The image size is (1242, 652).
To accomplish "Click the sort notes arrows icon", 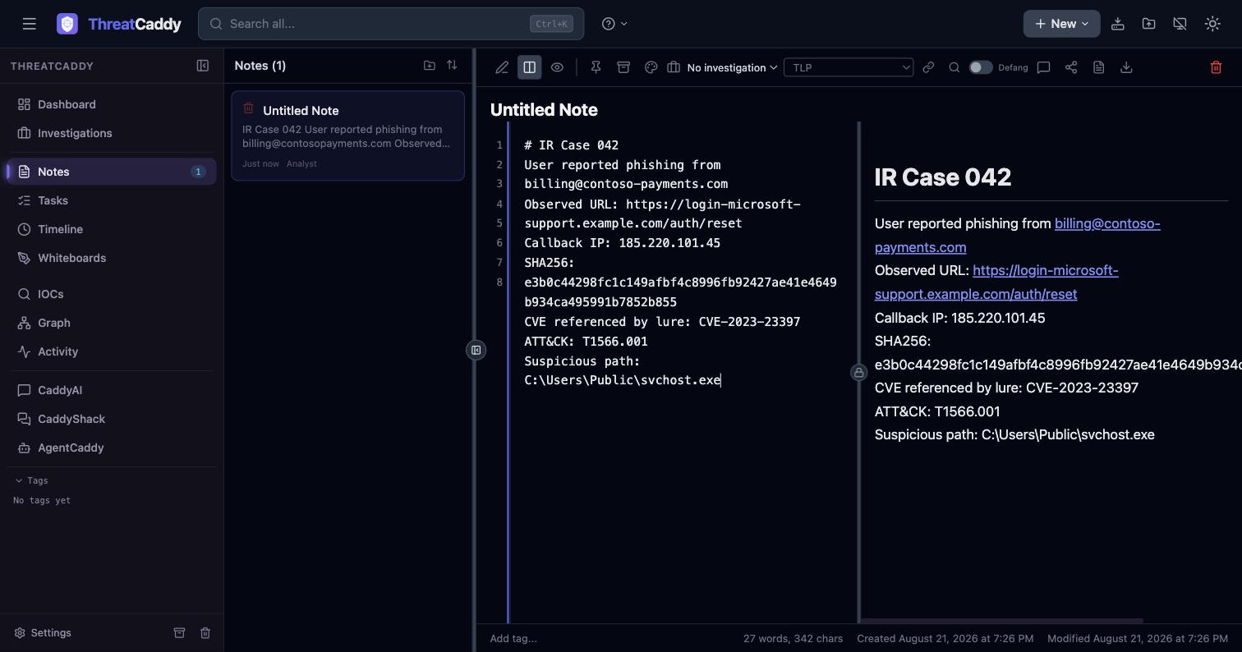I will point(452,65).
